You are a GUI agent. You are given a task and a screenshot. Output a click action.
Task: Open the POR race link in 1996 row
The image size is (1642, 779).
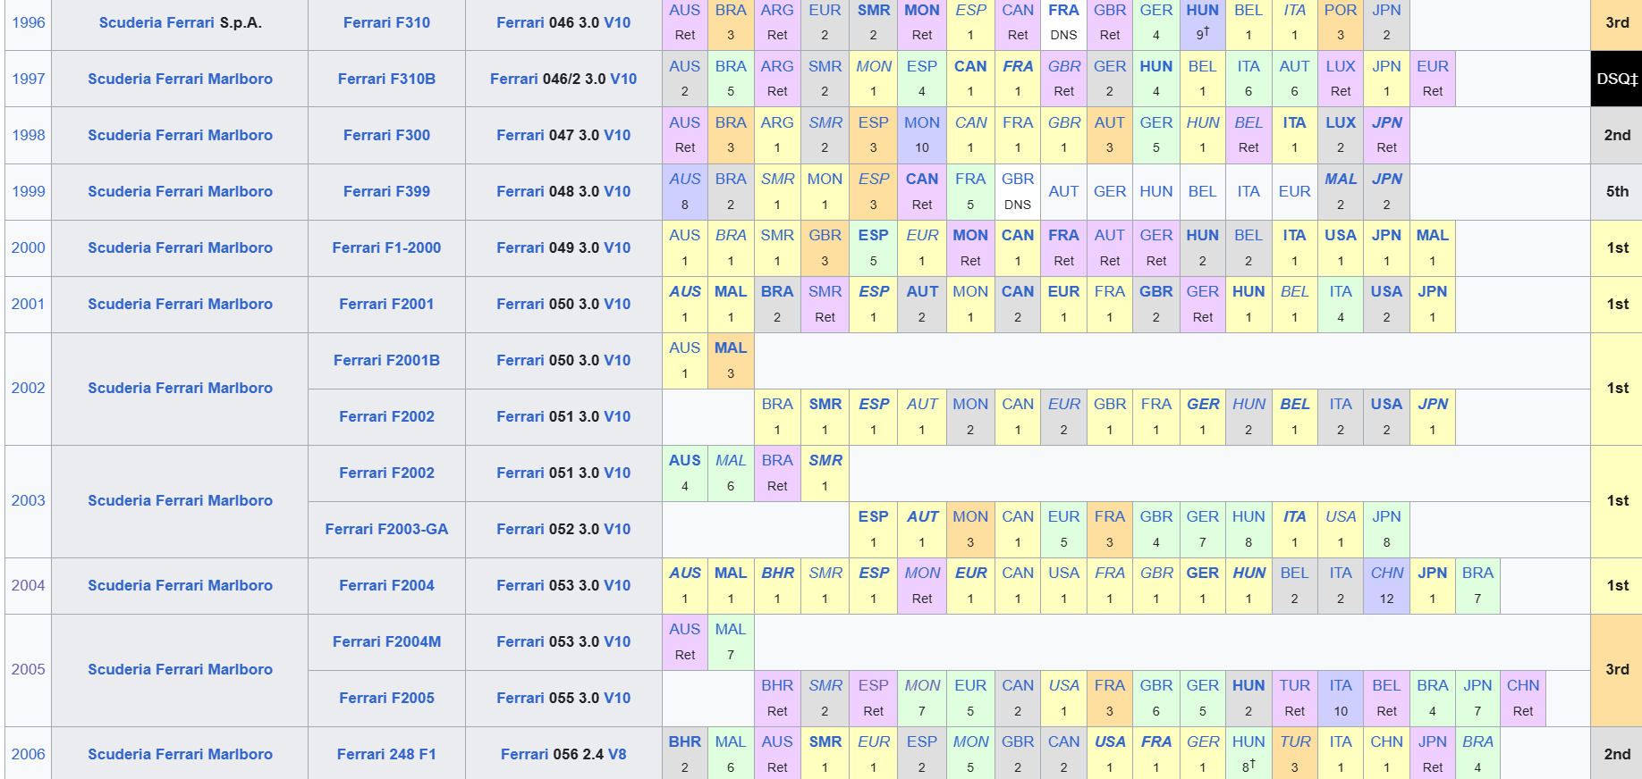tap(1340, 10)
